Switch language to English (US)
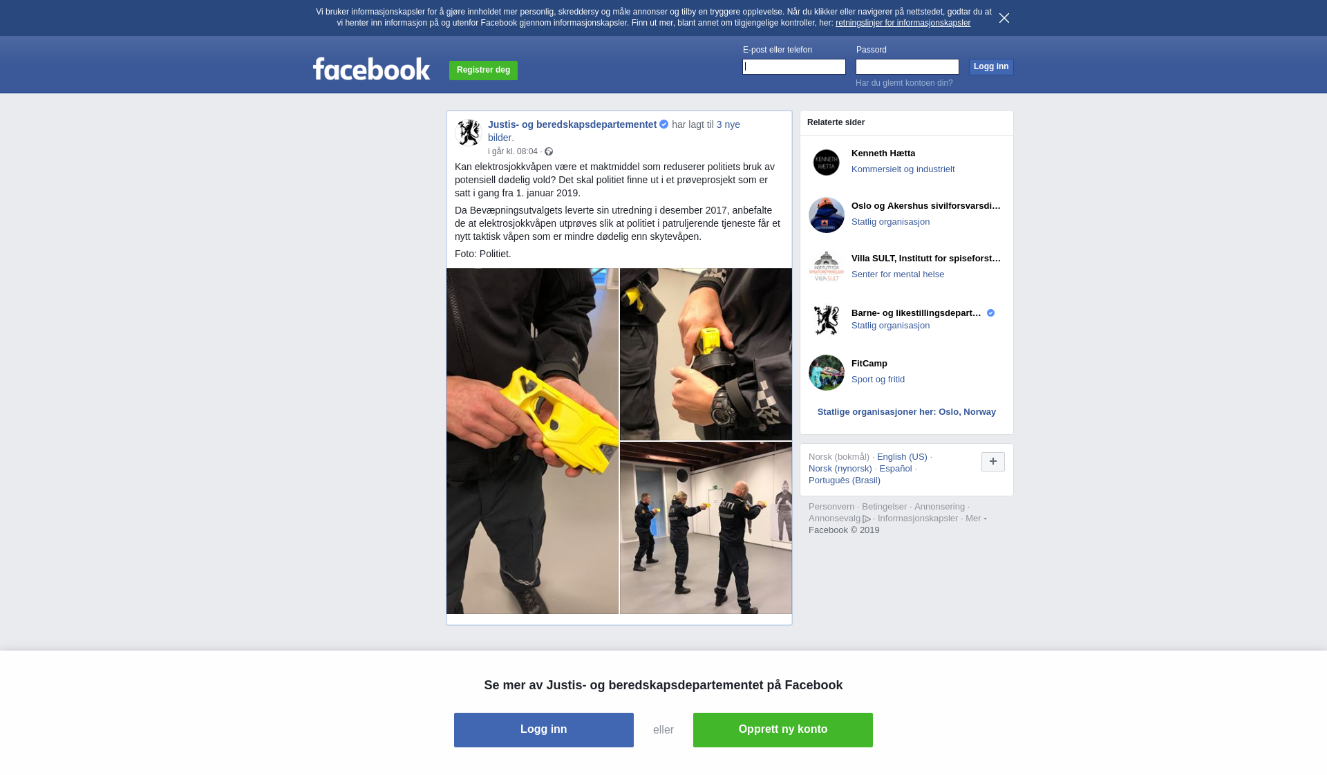Image resolution: width=1327 pixels, height=775 pixels. (902, 457)
